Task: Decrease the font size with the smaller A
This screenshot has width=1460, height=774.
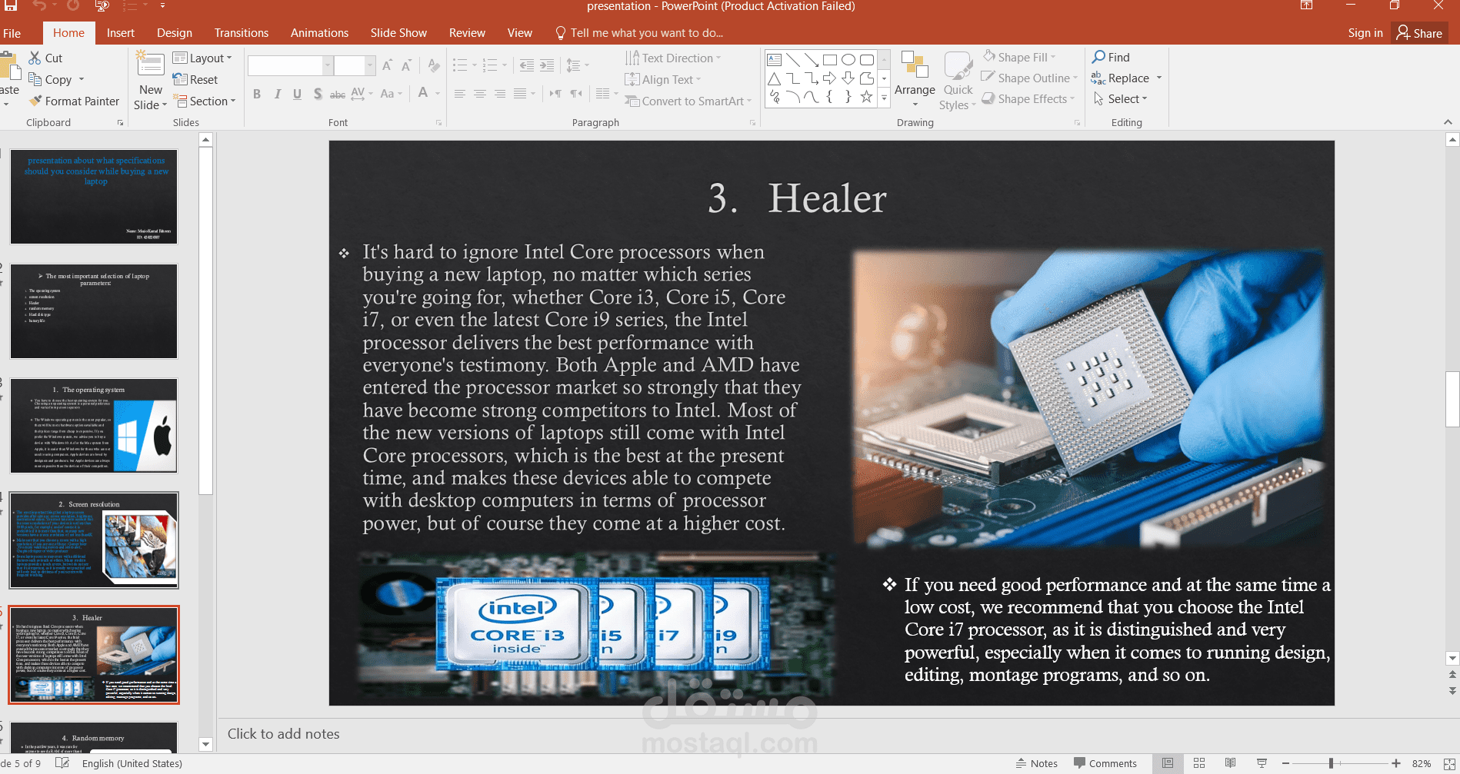Action: 406,65
